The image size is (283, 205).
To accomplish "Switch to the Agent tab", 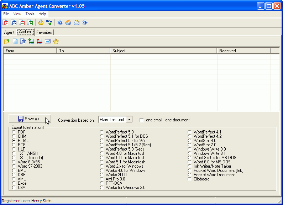I will tap(9, 32).
